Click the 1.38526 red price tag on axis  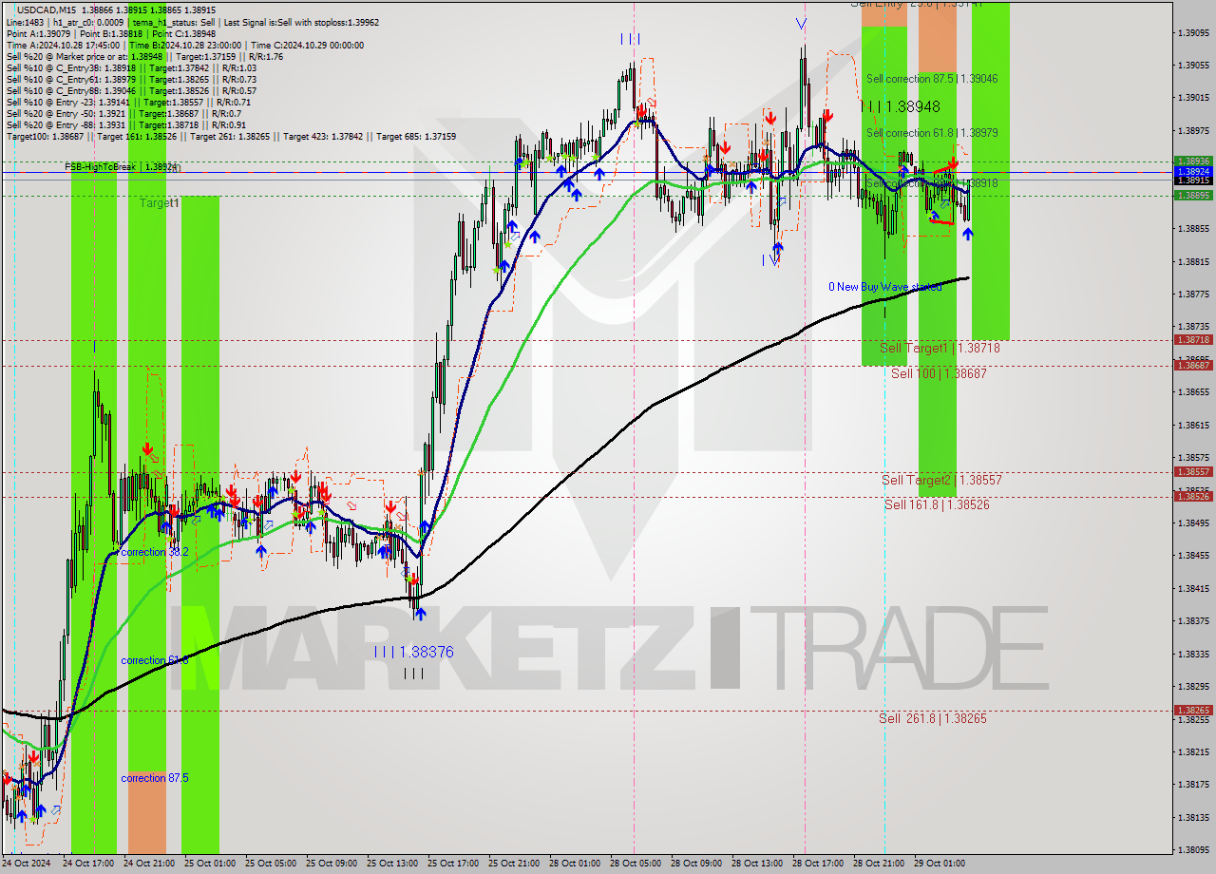[x=1193, y=496]
